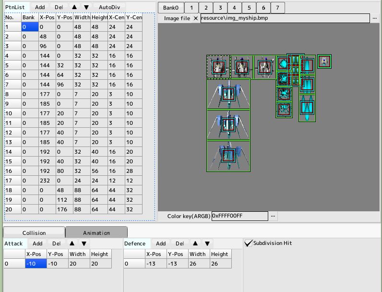
Task: Clear image file with X icon
Action: (196, 18)
